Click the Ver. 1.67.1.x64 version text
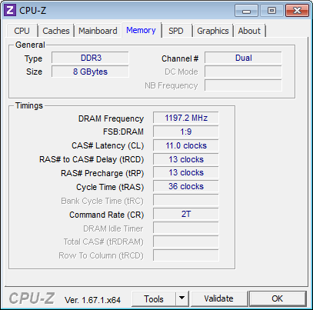 [x=92, y=300]
